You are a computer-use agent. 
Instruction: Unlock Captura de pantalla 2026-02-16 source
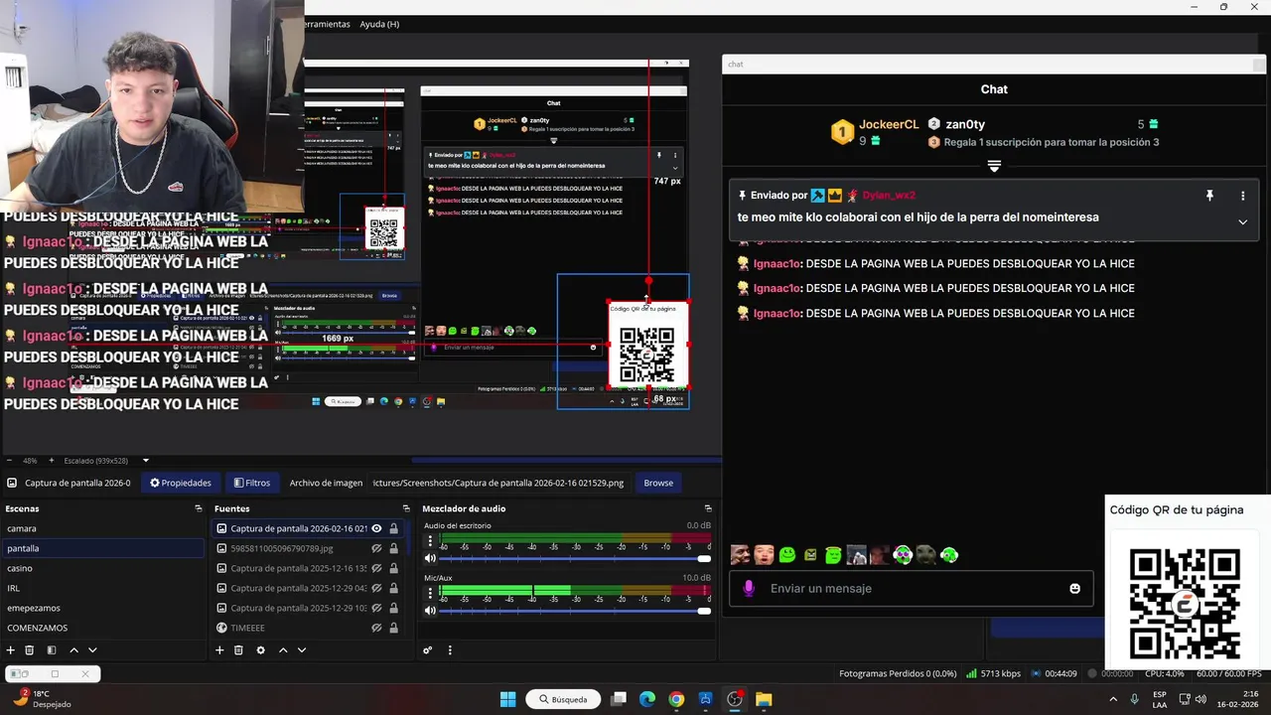[x=393, y=528]
